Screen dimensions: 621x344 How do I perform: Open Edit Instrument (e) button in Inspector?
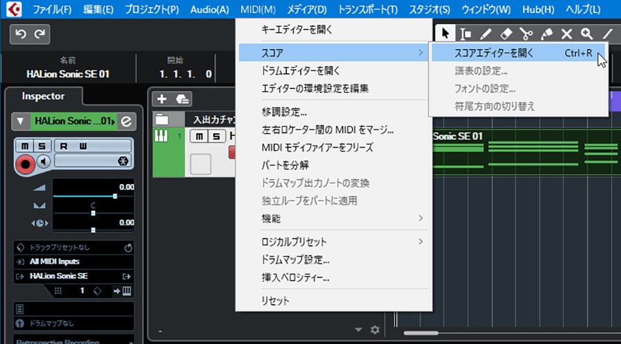pos(126,121)
